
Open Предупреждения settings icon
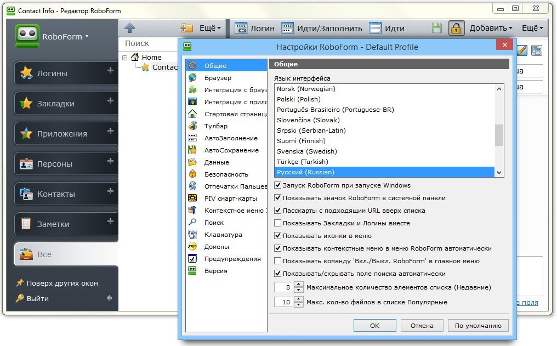point(192,259)
